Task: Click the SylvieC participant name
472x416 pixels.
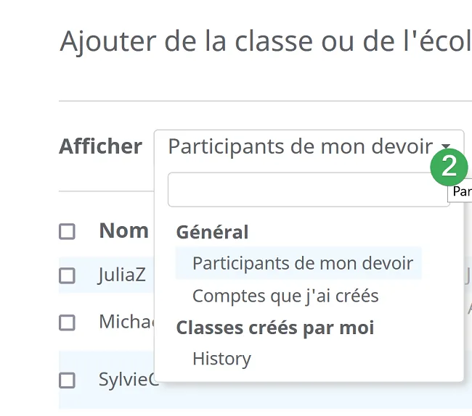Action: [128, 379]
